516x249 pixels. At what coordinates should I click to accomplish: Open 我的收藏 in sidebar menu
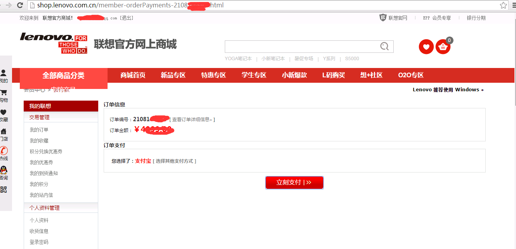click(39, 141)
